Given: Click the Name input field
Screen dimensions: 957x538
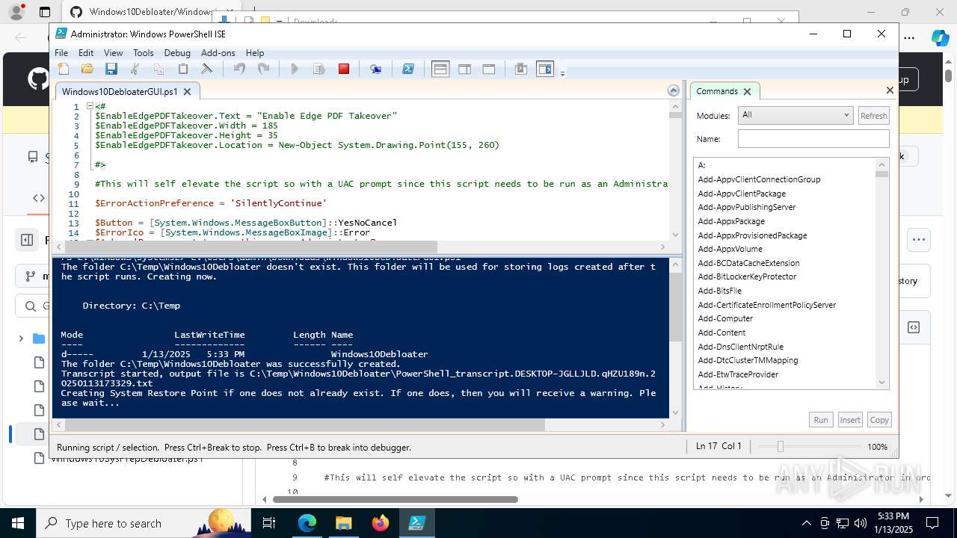Looking at the screenshot, I should [x=813, y=138].
